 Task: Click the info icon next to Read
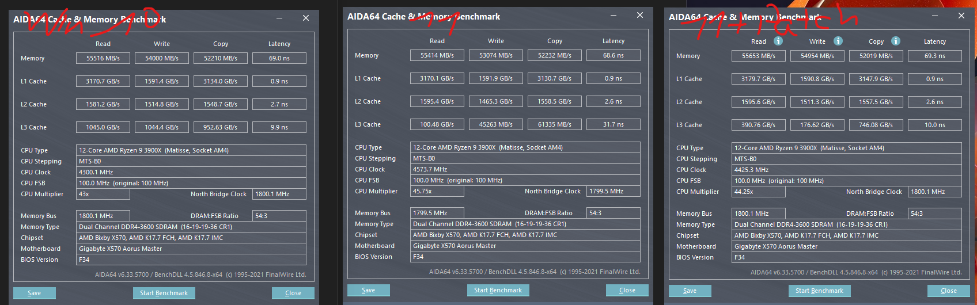coord(778,41)
